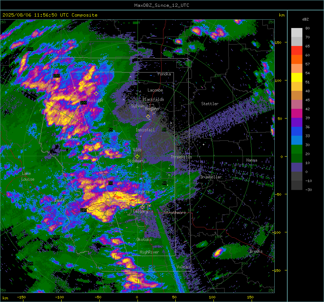The height and width of the screenshot is (302, 324).
Task: Click the Calgary label
Action: pyautogui.click(x=140, y=211)
